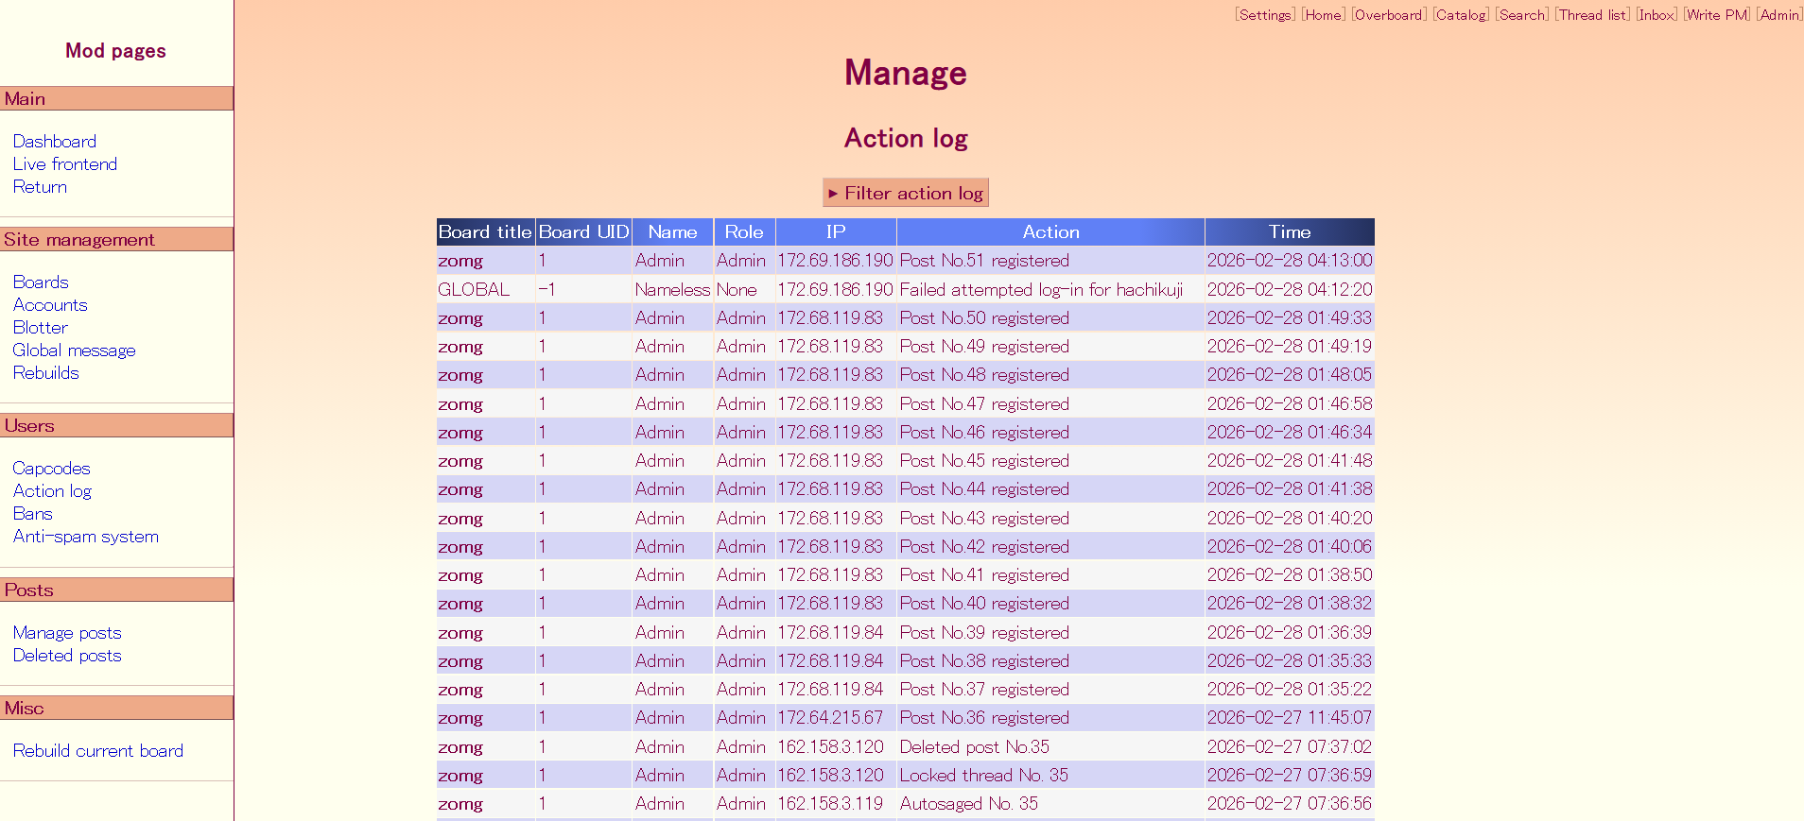Open the Bans page
Screen dimensions: 1804x821
tap(33, 514)
